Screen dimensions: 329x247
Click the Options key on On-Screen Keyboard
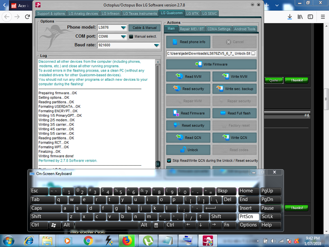point(249,225)
